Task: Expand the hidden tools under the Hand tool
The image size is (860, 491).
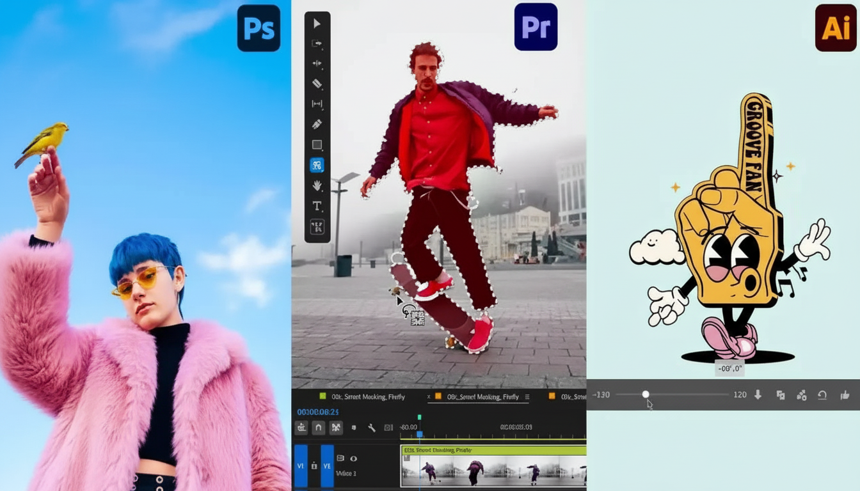Action: (324, 190)
